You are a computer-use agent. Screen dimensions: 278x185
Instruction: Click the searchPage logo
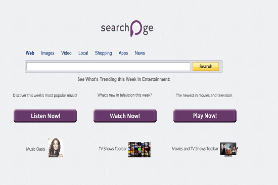(127, 28)
